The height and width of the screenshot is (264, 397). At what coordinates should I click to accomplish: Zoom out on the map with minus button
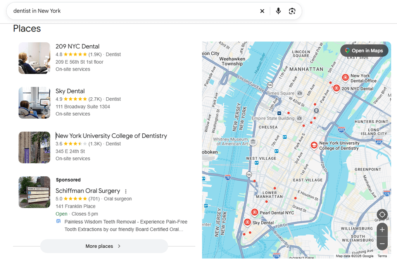[382, 244]
